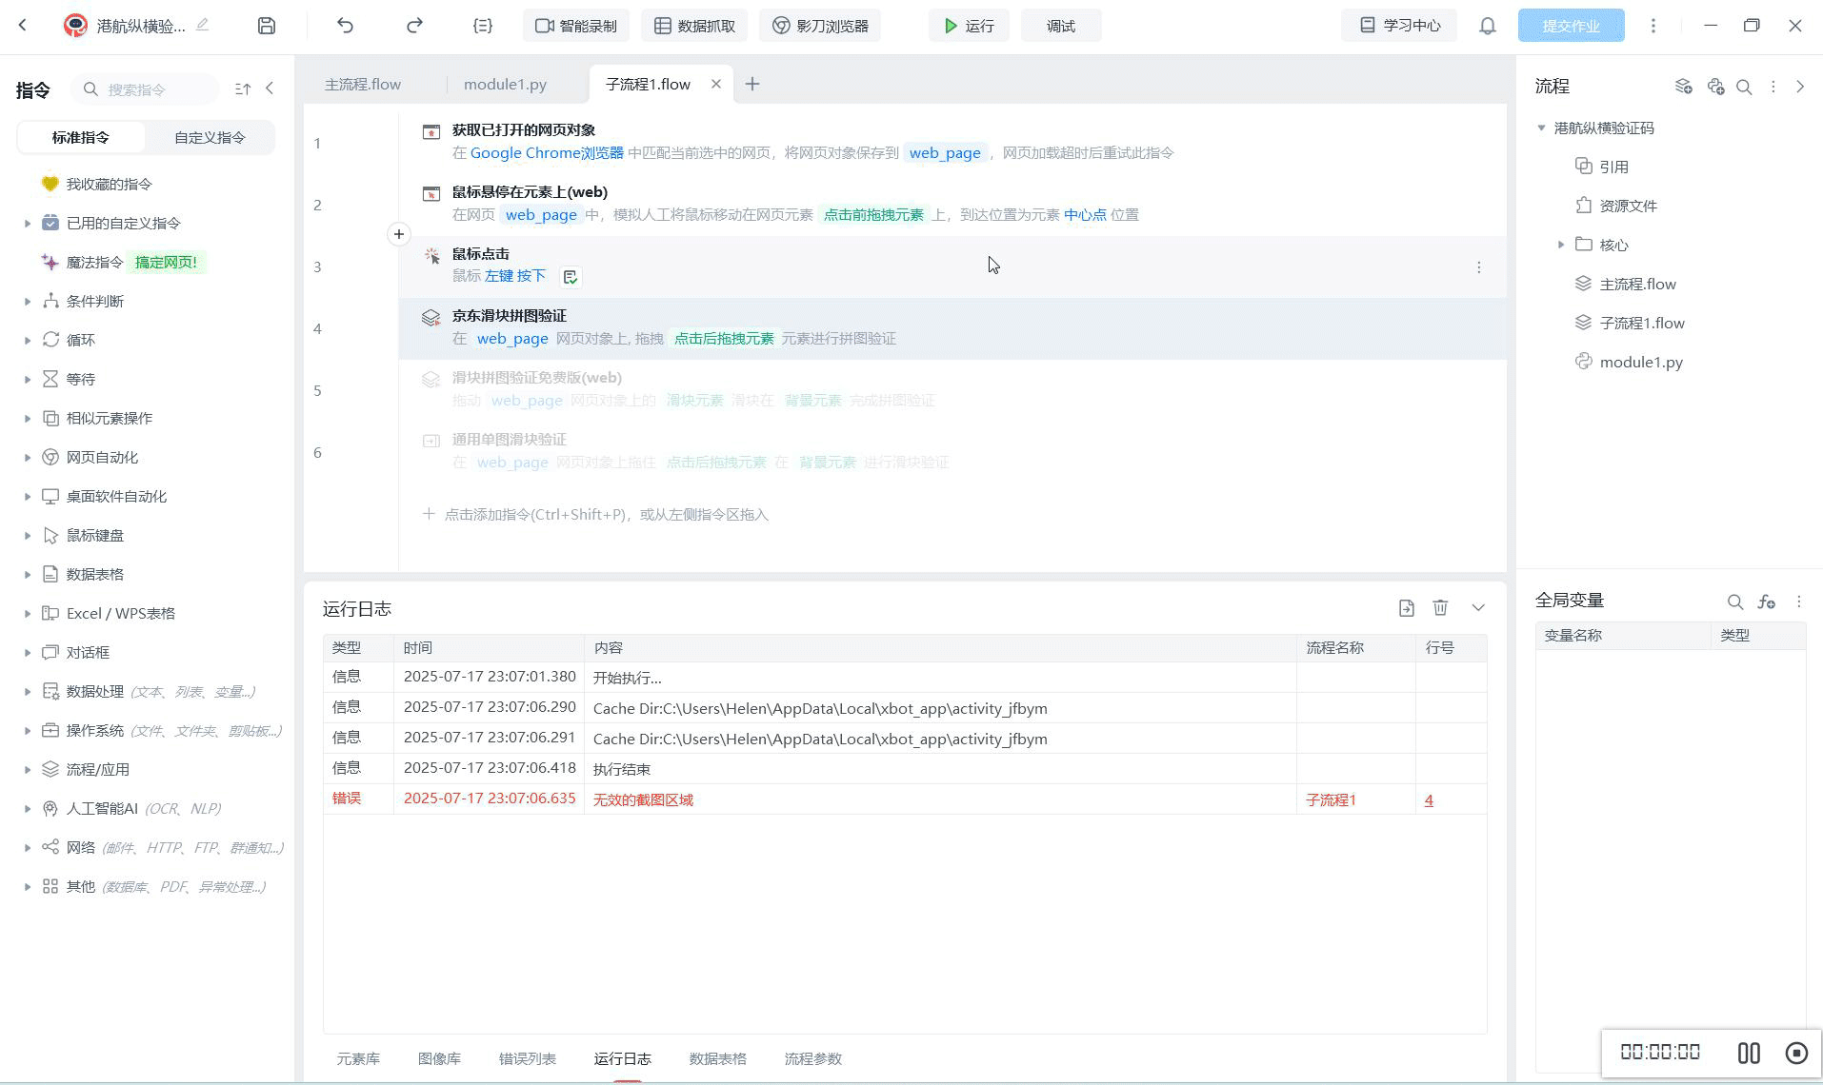Select the 标准指令 toggle
Image resolution: width=1823 pixels, height=1085 pixels.
point(81,137)
